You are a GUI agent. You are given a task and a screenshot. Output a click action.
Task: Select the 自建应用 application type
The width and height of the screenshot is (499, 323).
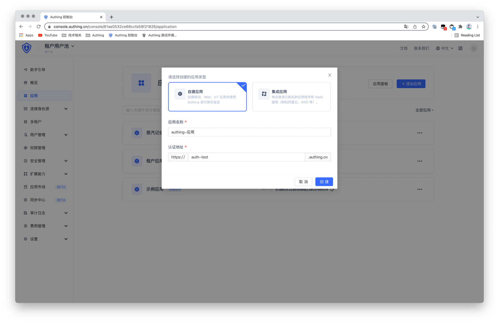pos(207,97)
